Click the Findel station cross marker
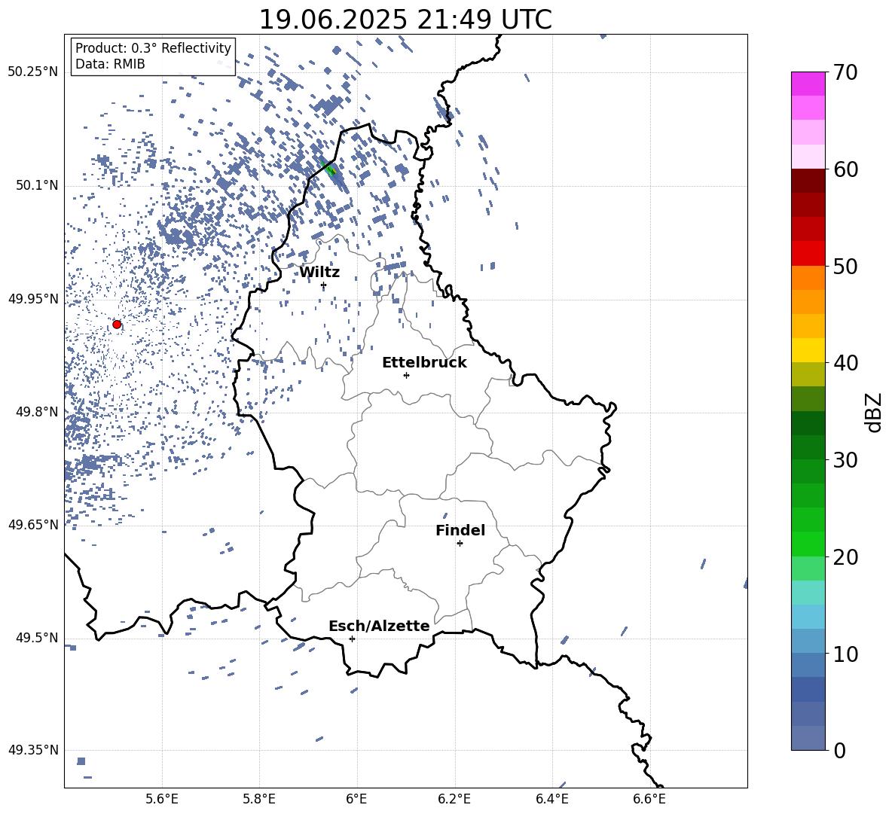The width and height of the screenshot is (892, 814). 460,544
